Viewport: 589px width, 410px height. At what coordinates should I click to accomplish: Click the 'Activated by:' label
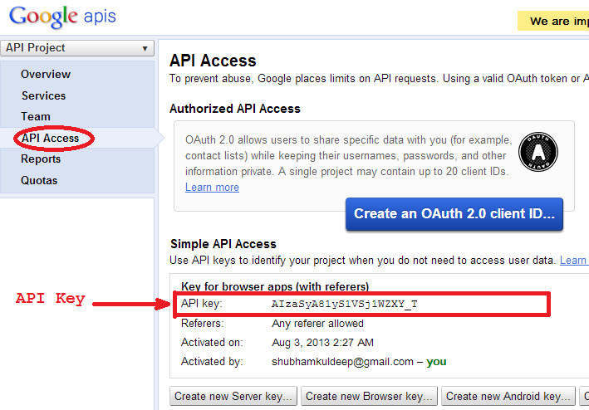click(x=212, y=362)
